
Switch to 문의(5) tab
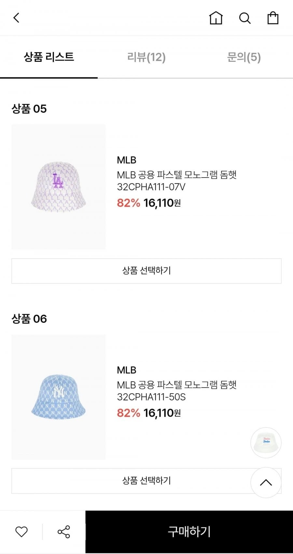(244, 57)
